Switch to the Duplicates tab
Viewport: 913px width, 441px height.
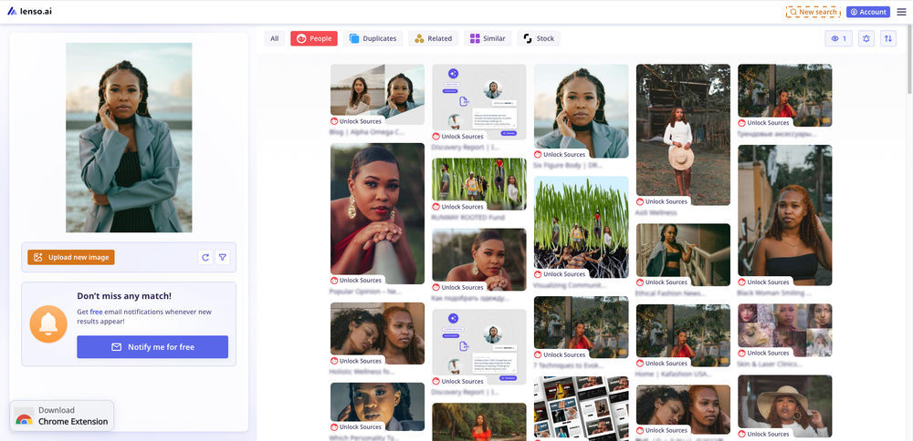[x=372, y=38]
